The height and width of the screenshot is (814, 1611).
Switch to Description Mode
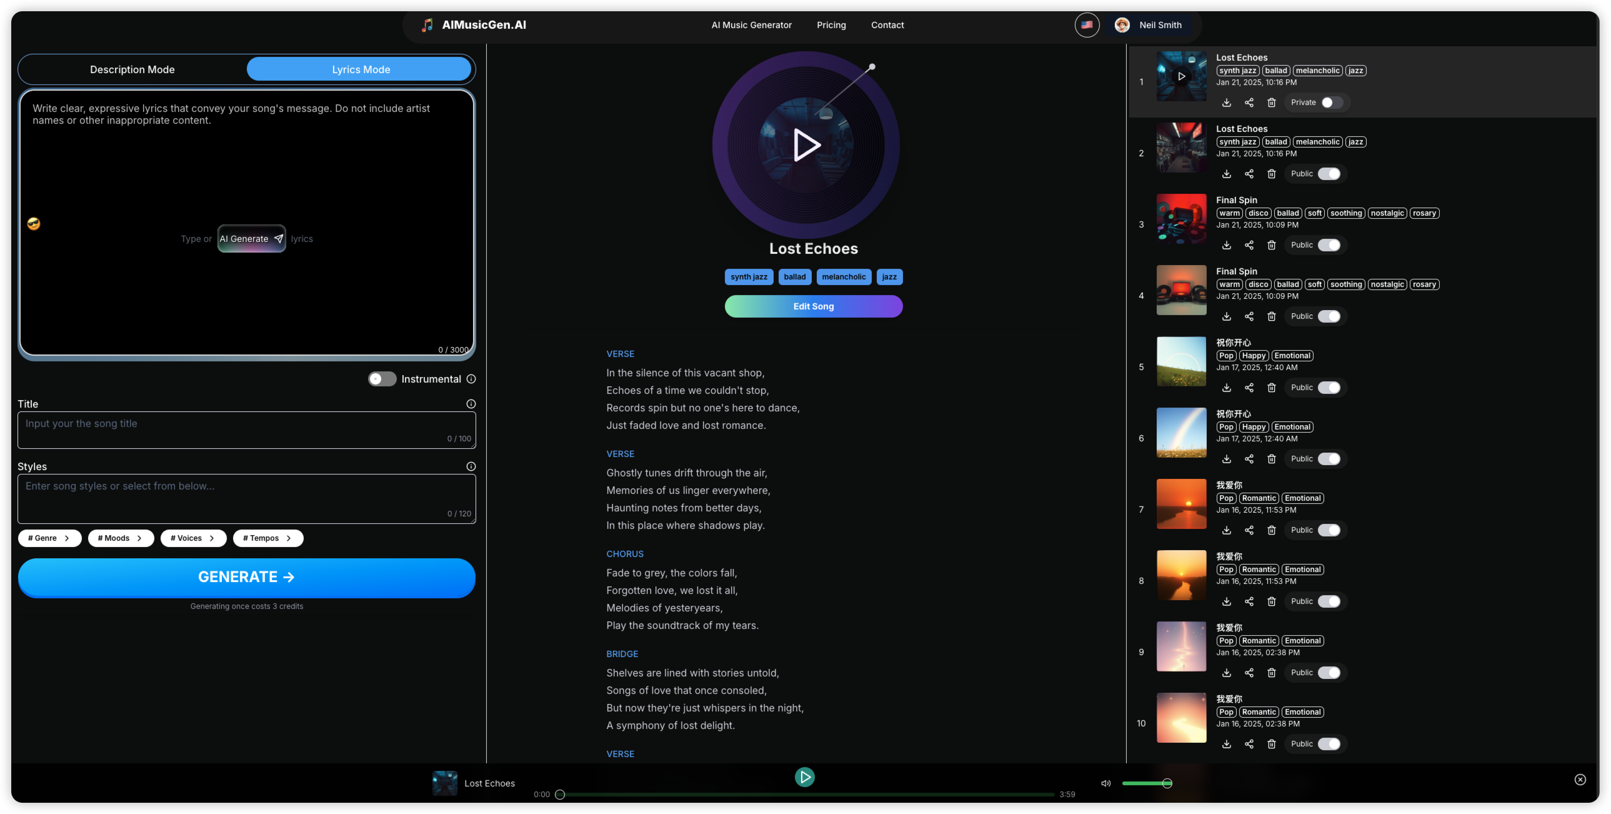(132, 69)
